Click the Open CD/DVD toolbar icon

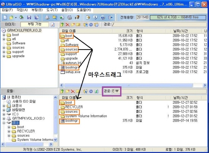(21, 17)
